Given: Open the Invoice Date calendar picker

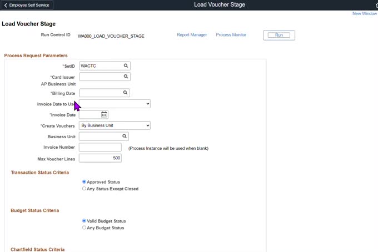Looking at the screenshot, I should click(x=104, y=114).
